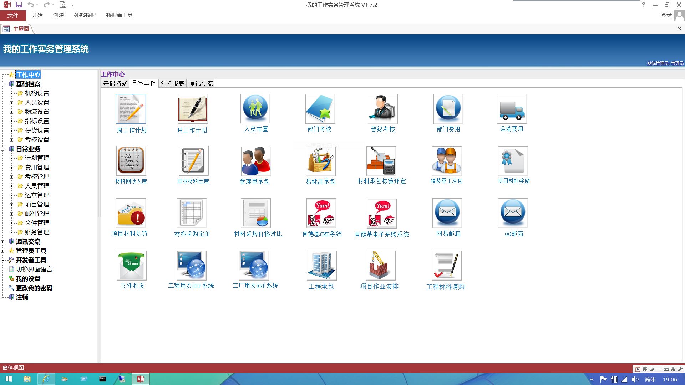Expand the 管理员工具 tree node
This screenshot has width=685, height=385.
tap(3, 251)
